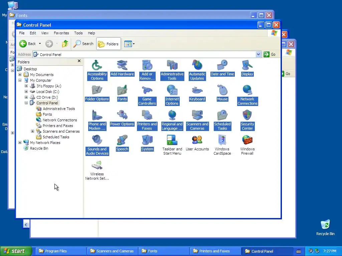Select the Automatic Updates icon
The height and width of the screenshot is (256, 342).
coord(197,70)
